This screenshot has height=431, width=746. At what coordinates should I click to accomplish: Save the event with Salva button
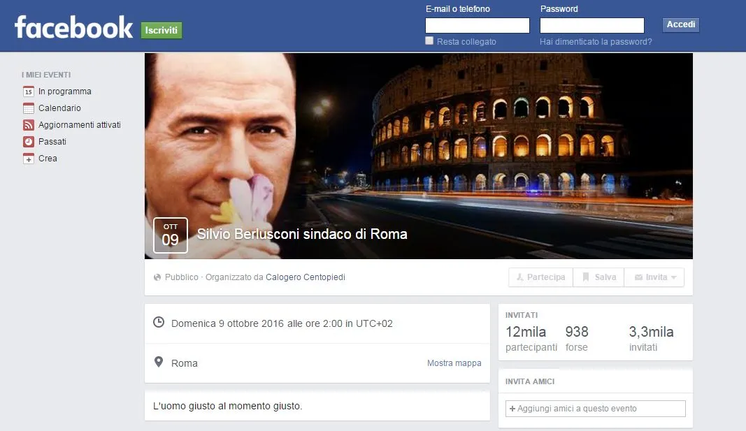(598, 277)
